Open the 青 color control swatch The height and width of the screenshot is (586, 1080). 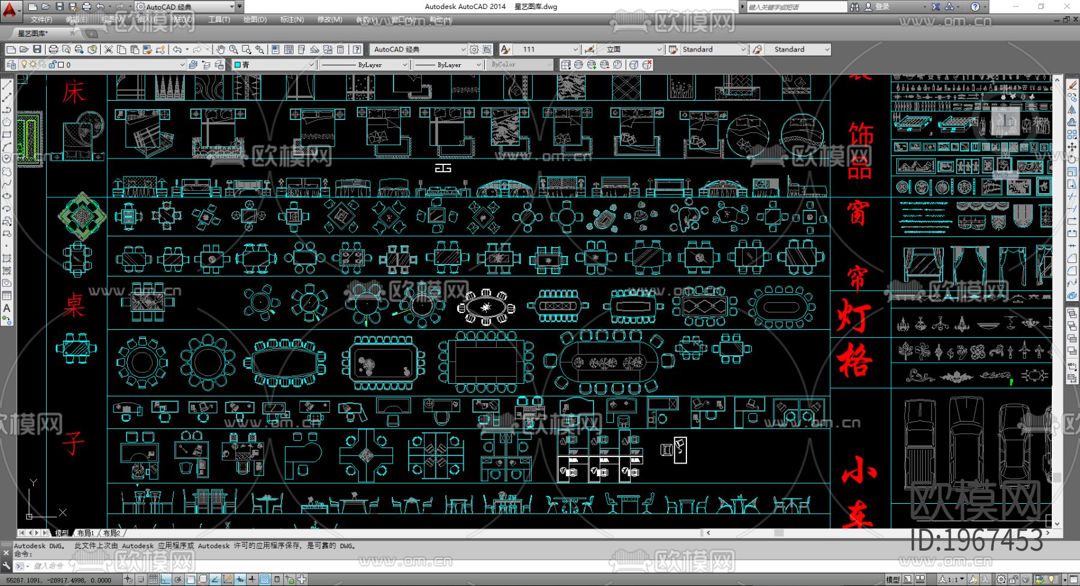pyautogui.click(x=274, y=65)
